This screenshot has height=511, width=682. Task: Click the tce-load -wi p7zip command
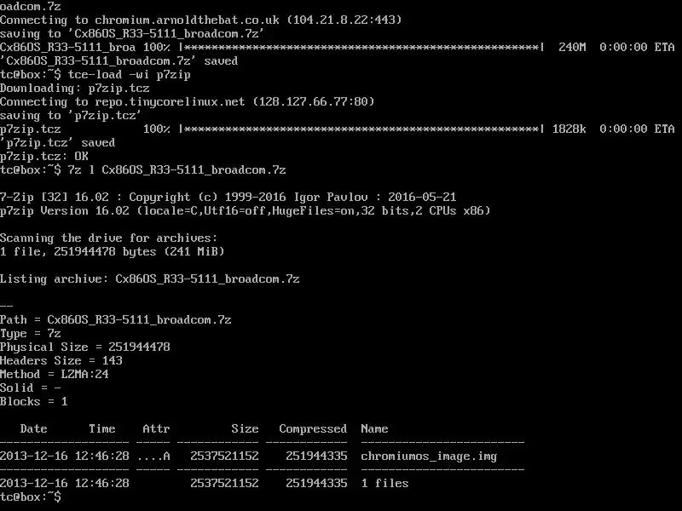pos(130,74)
